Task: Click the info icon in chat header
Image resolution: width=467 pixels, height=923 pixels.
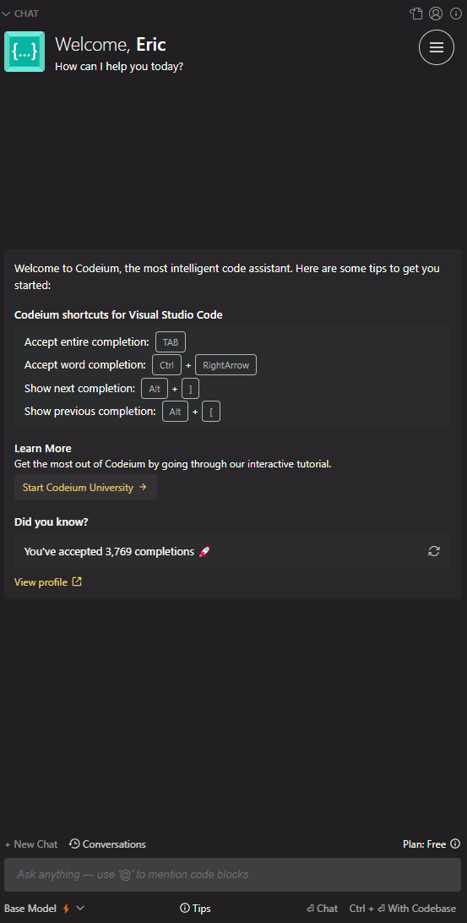Action: point(456,14)
